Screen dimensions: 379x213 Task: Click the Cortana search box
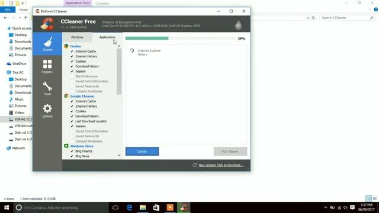point(61,208)
